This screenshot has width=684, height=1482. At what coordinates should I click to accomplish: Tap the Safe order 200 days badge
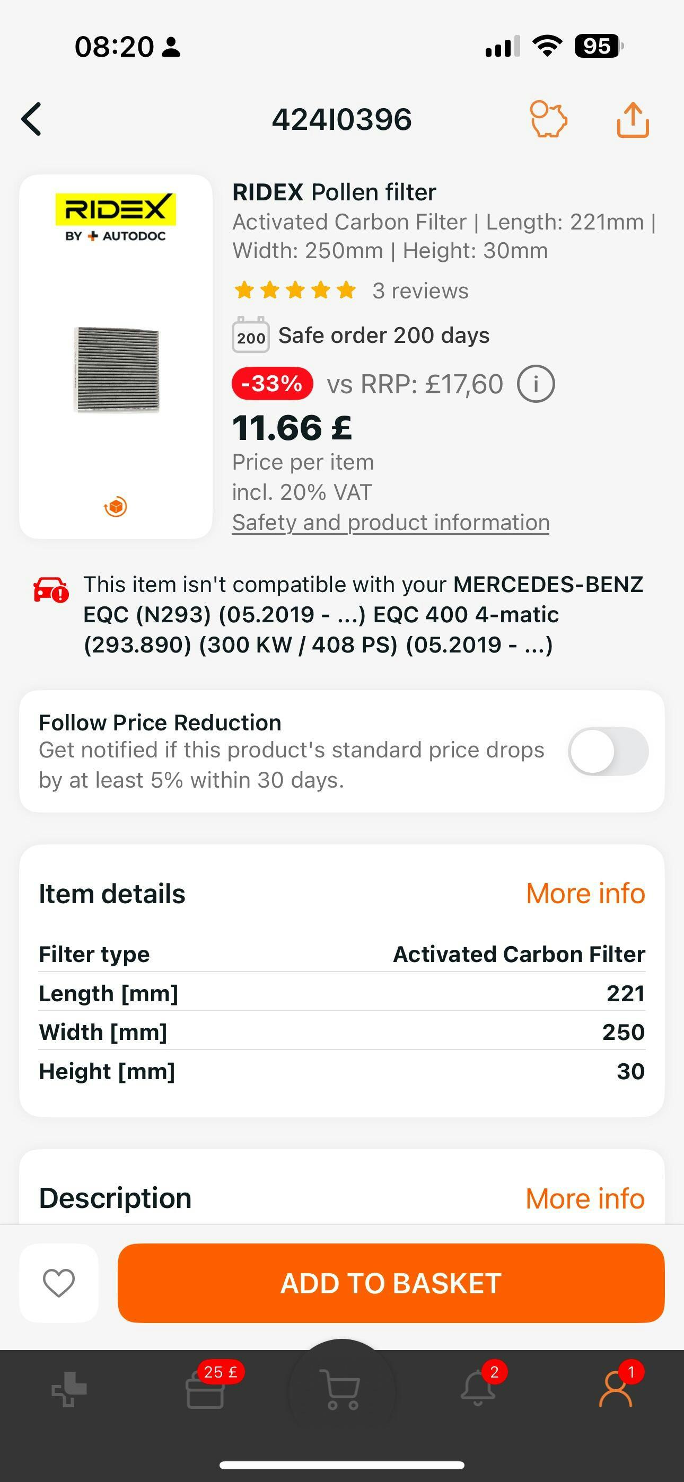coord(361,336)
